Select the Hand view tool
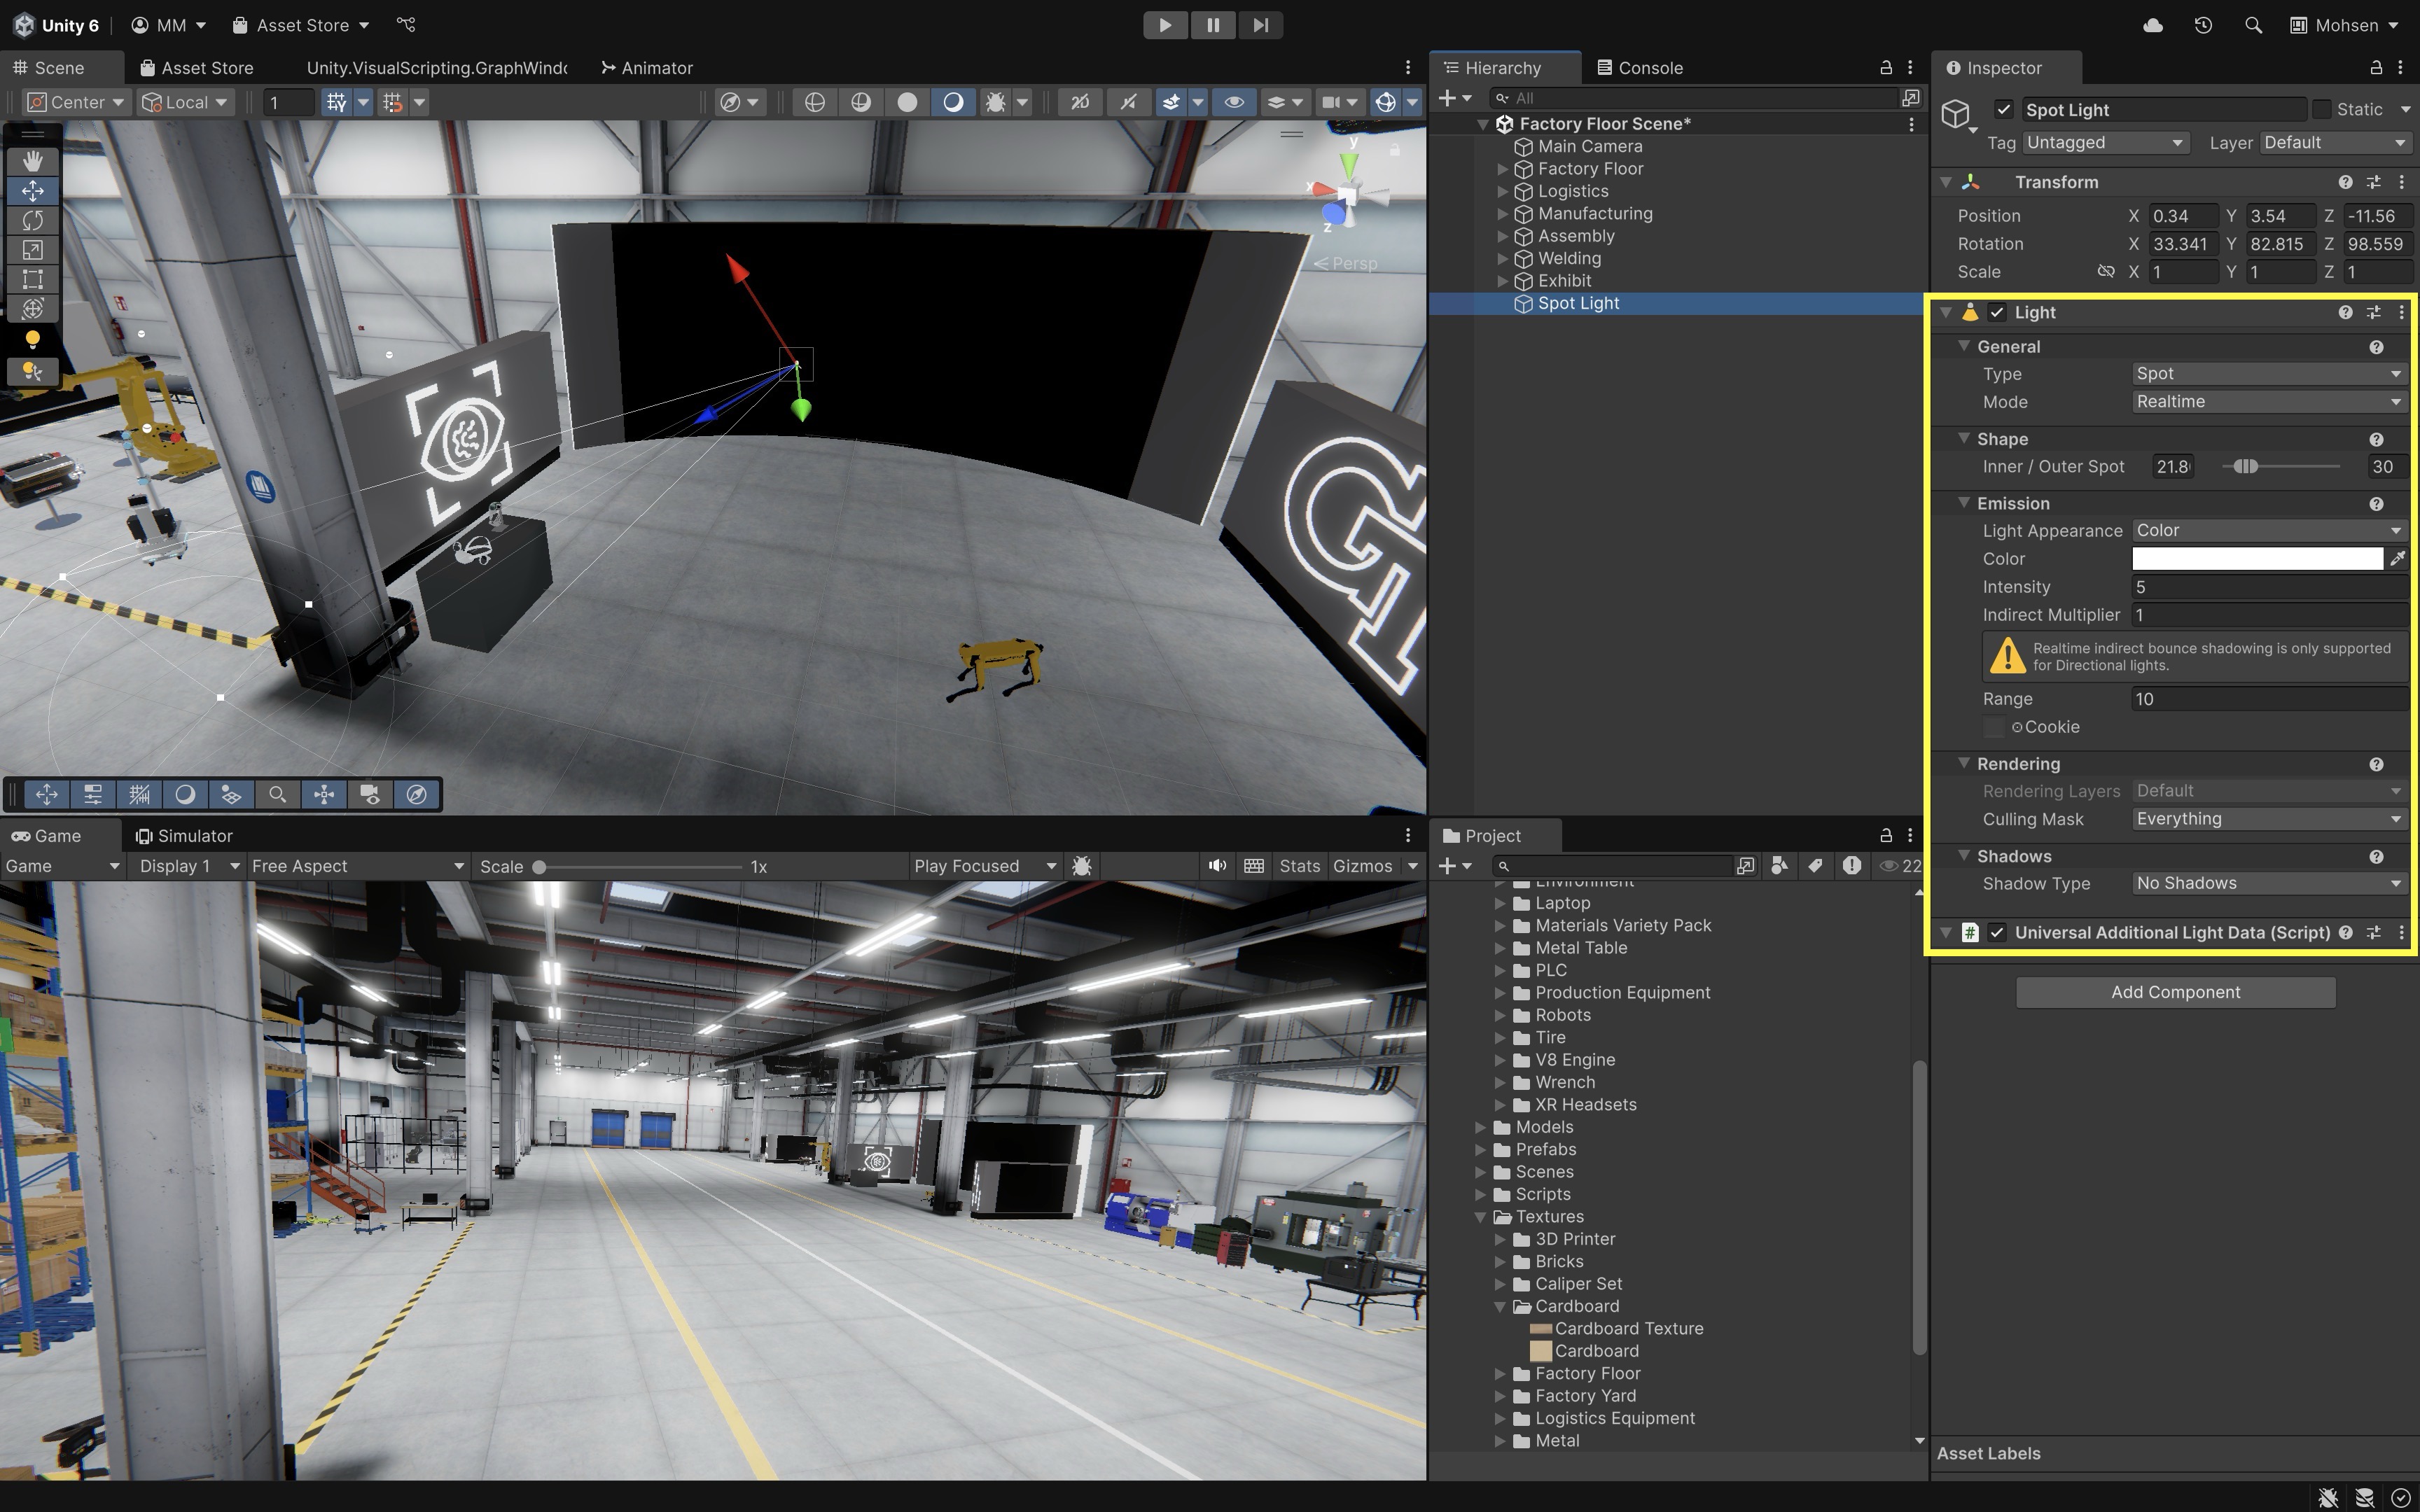Screen dimensions: 2420x1512 pos(32,161)
